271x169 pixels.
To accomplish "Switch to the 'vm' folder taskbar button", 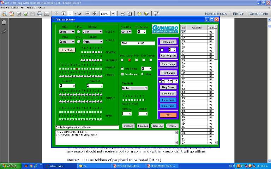I will [93, 166].
